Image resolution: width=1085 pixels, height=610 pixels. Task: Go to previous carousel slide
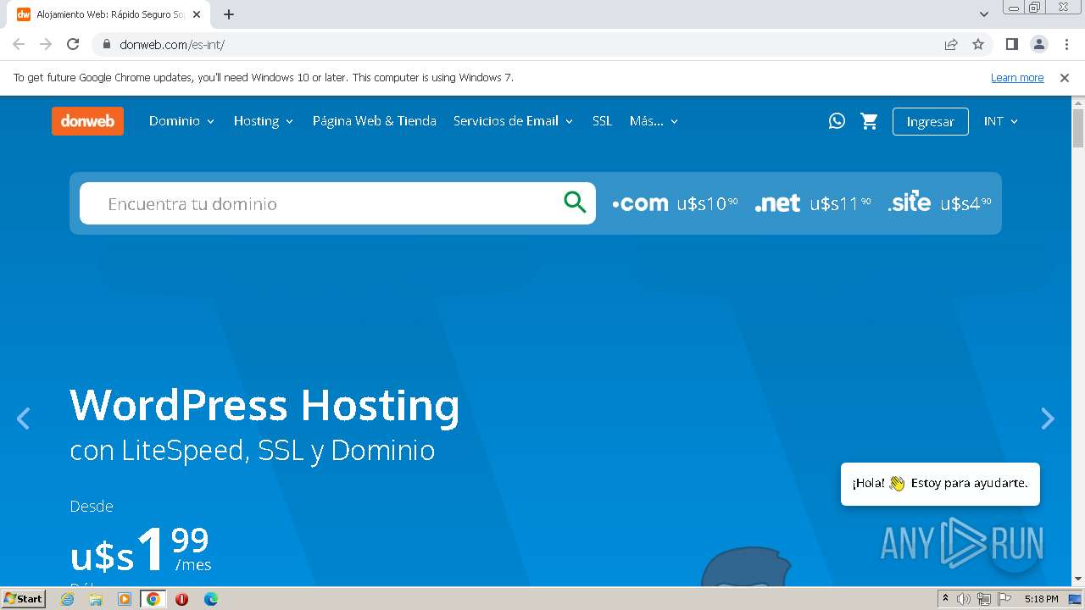(24, 419)
